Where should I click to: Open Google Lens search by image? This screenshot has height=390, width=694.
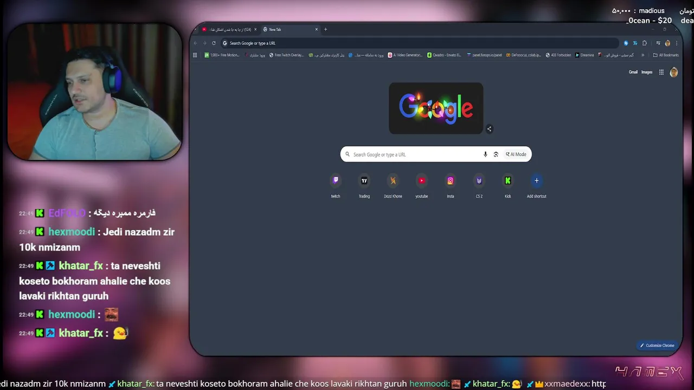[x=496, y=154]
